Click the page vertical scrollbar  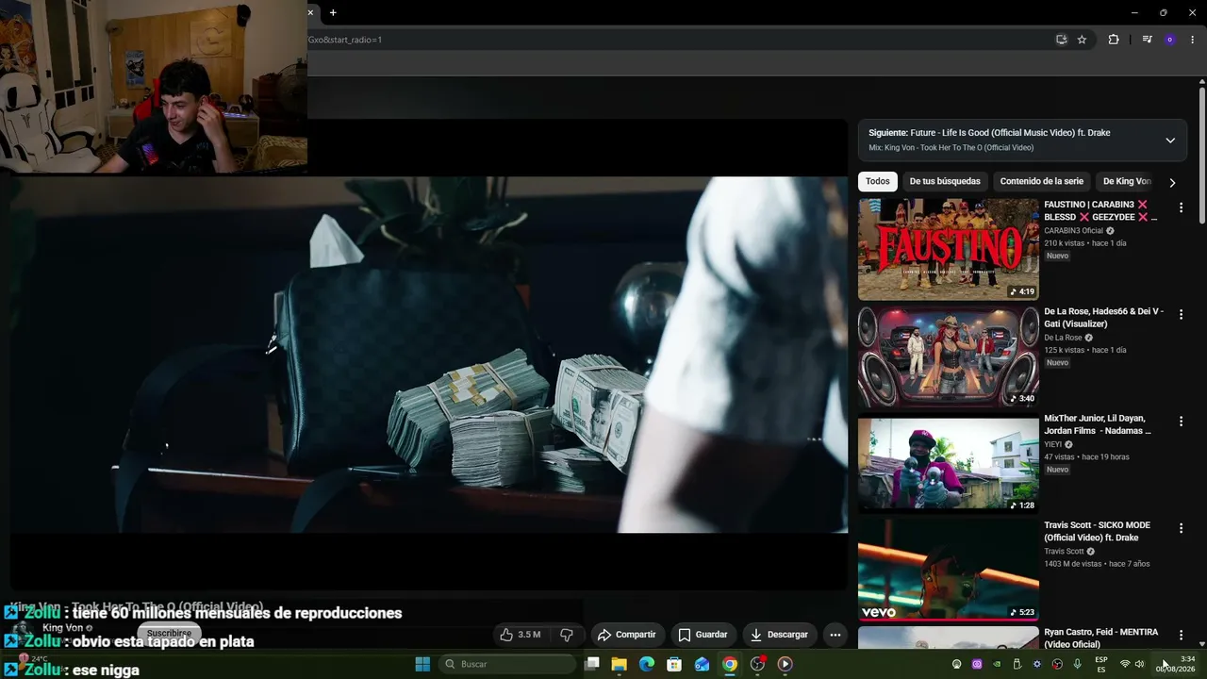coord(1202,156)
